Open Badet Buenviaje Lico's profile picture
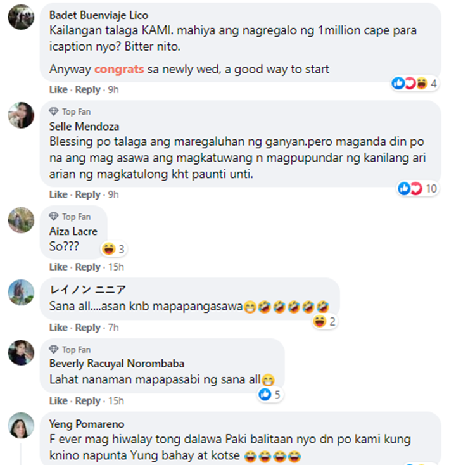This screenshot has height=465, width=475. tap(21, 16)
